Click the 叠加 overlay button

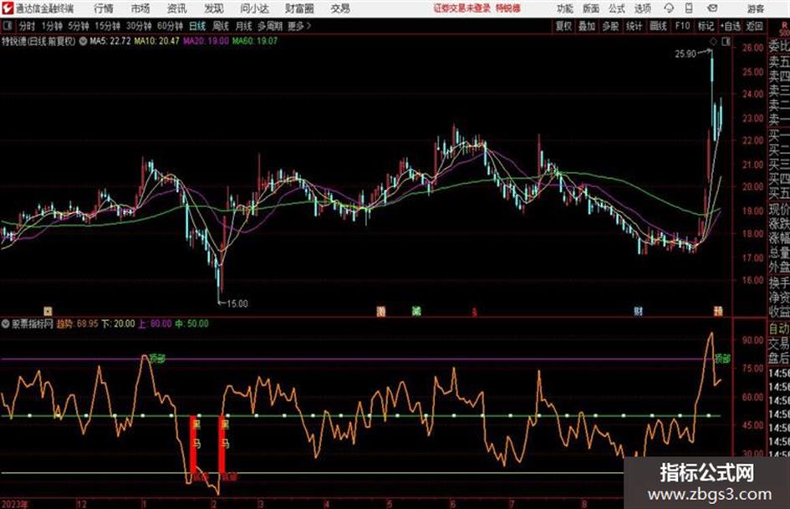(587, 26)
